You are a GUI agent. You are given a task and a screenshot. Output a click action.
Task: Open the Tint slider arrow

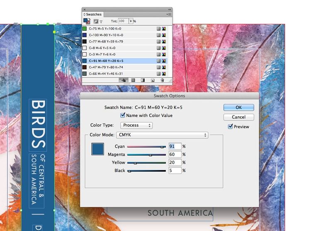coord(131,21)
